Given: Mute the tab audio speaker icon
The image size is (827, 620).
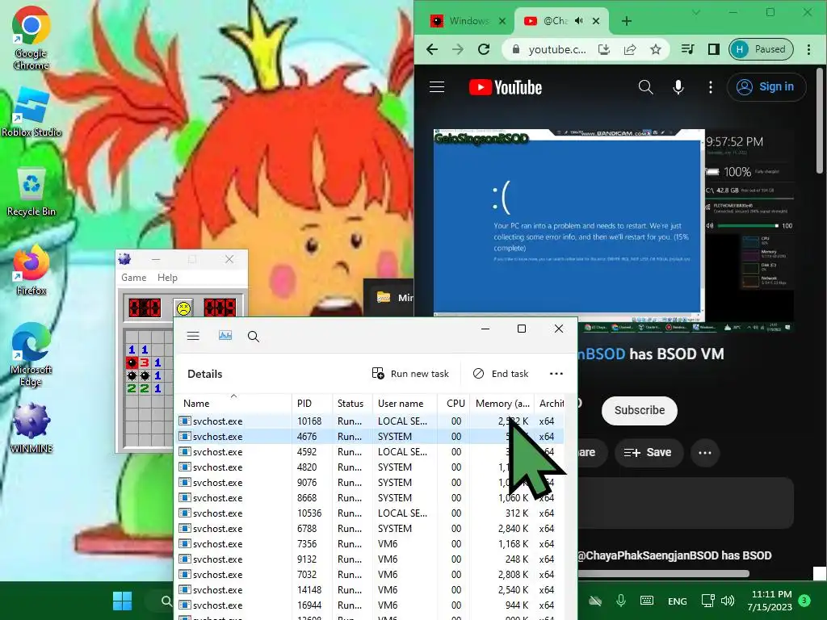Looking at the screenshot, I should [x=578, y=21].
